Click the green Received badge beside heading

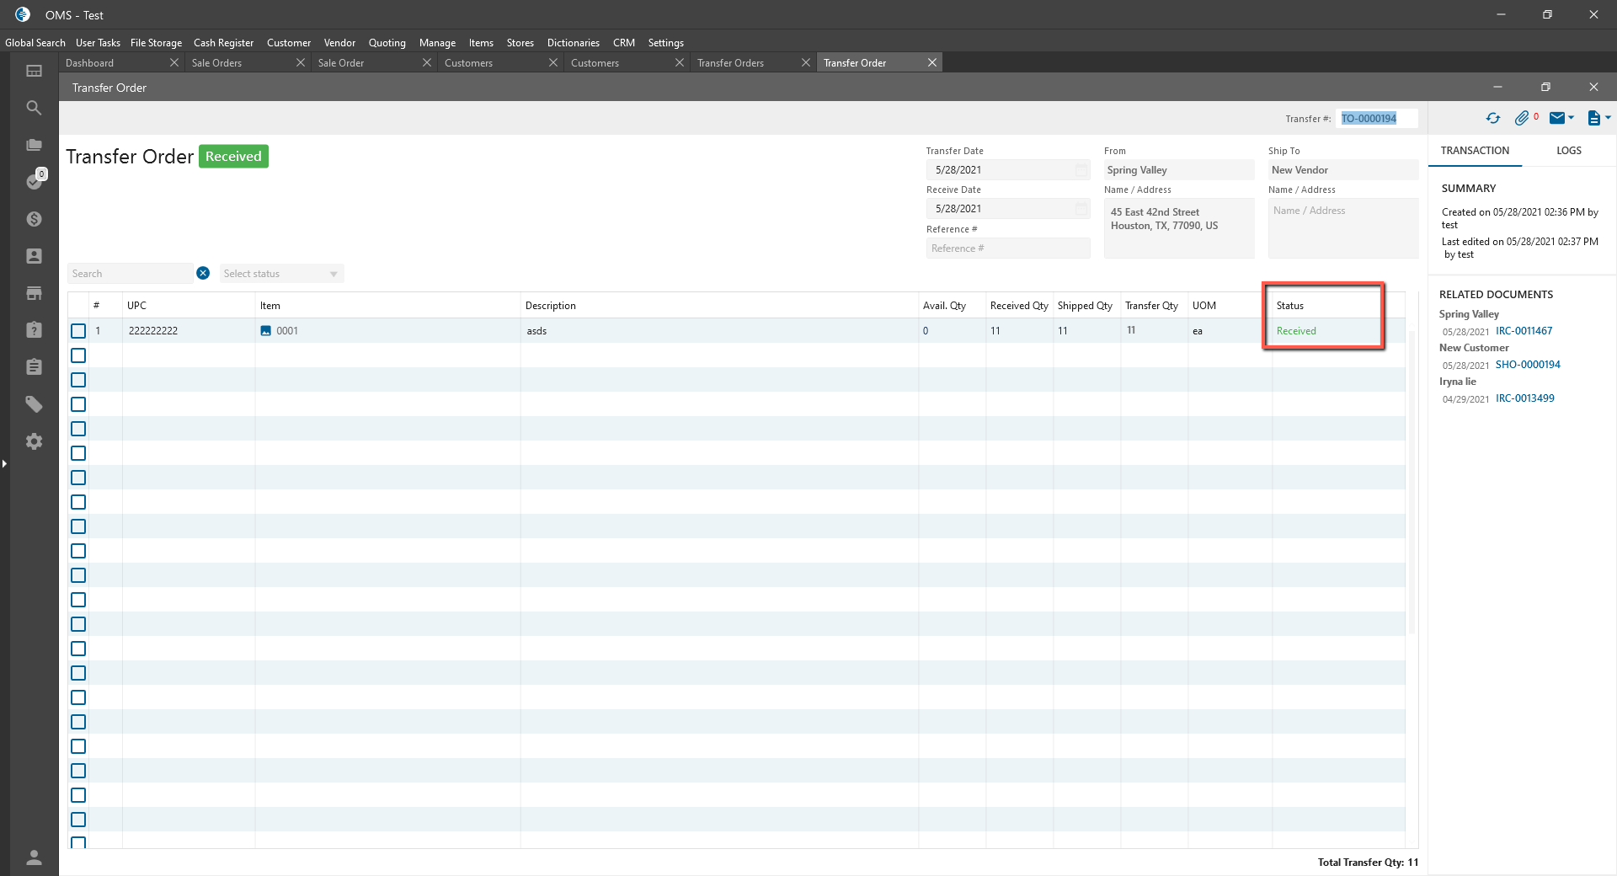pos(233,157)
